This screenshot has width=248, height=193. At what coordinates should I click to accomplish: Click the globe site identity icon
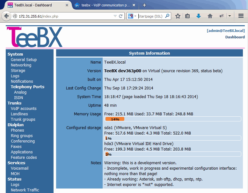tap(15, 16)
